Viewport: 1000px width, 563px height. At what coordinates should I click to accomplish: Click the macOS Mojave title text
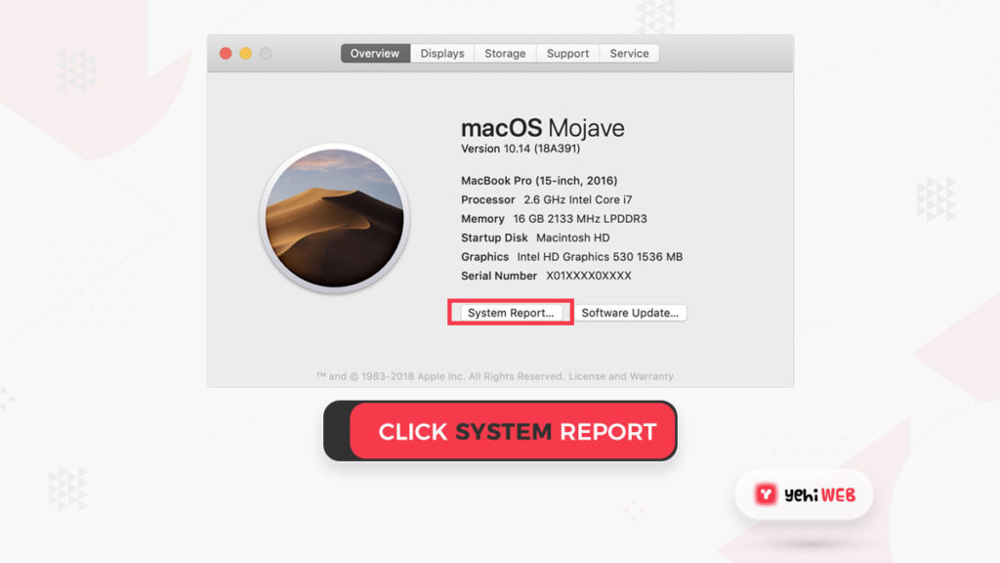pyautogui.click(x=543, y=128)
